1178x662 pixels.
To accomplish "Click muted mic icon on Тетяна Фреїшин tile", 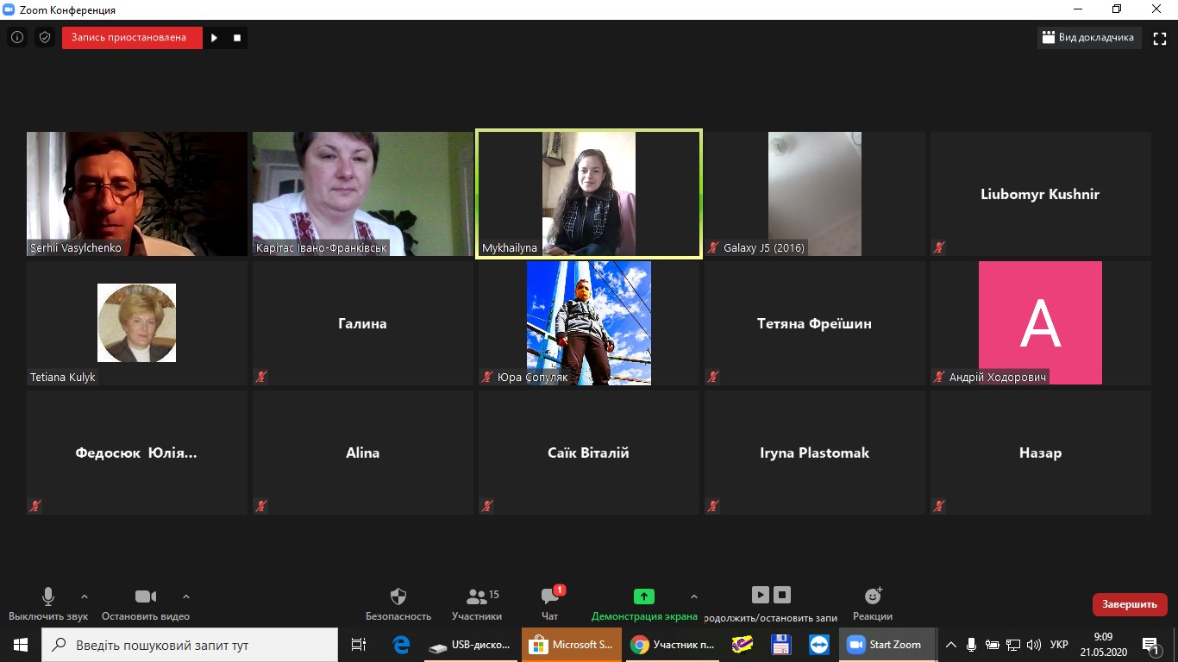I will coord(713,377).
